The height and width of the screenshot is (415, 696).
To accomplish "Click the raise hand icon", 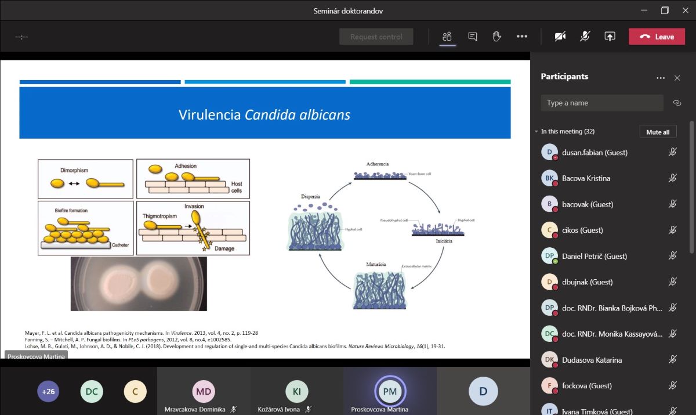I will click(497, 37).
